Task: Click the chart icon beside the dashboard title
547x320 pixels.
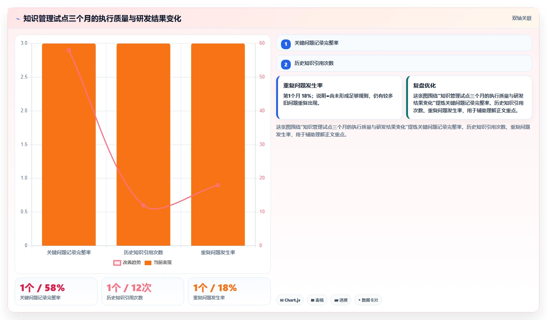Action: 18,19
